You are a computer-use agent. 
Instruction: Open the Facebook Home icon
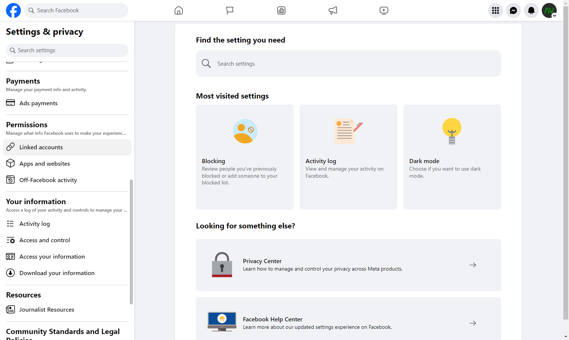click(179, 10)
